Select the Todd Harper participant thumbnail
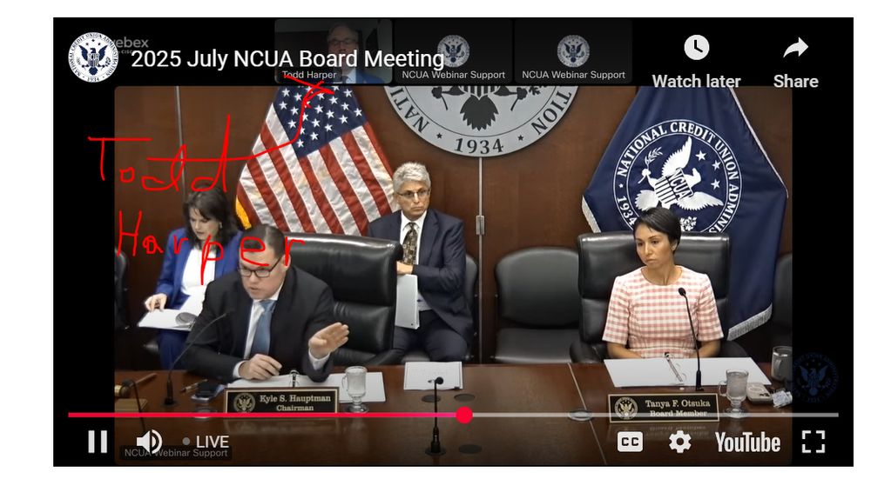This screenshot has width=871, height=479. point(334,51)
